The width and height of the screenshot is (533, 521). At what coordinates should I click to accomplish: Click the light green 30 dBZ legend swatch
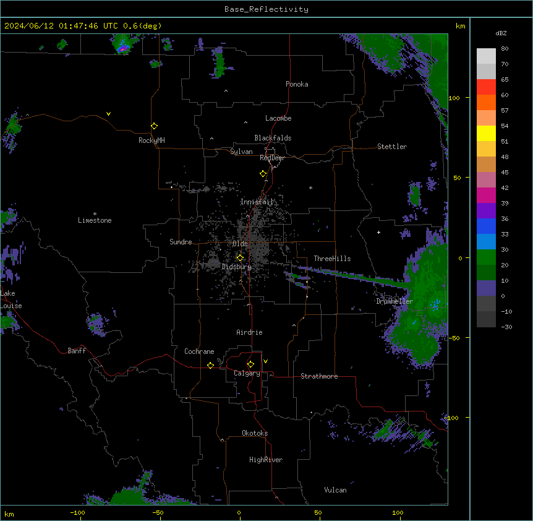(486, 257)
